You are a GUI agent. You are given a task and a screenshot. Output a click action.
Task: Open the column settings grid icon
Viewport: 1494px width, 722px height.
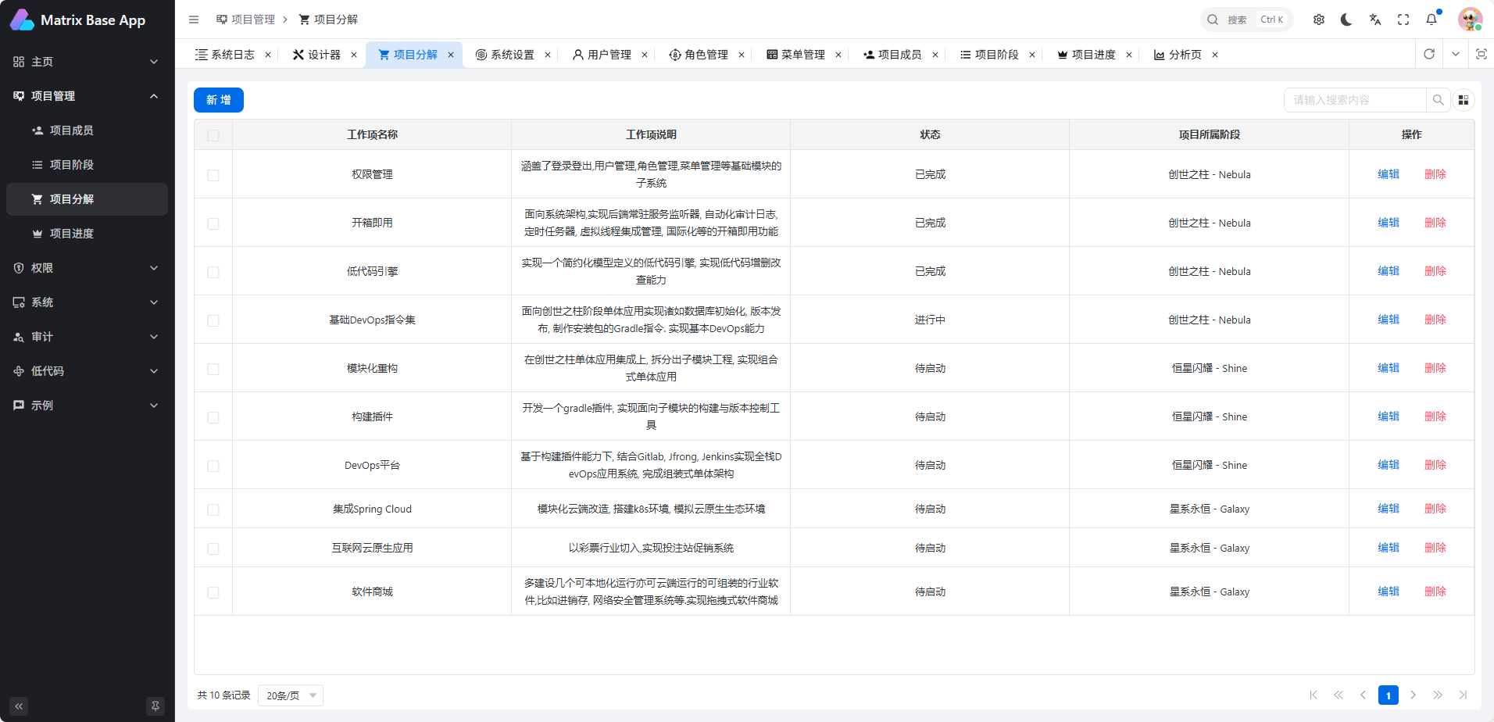[1464, 100]
